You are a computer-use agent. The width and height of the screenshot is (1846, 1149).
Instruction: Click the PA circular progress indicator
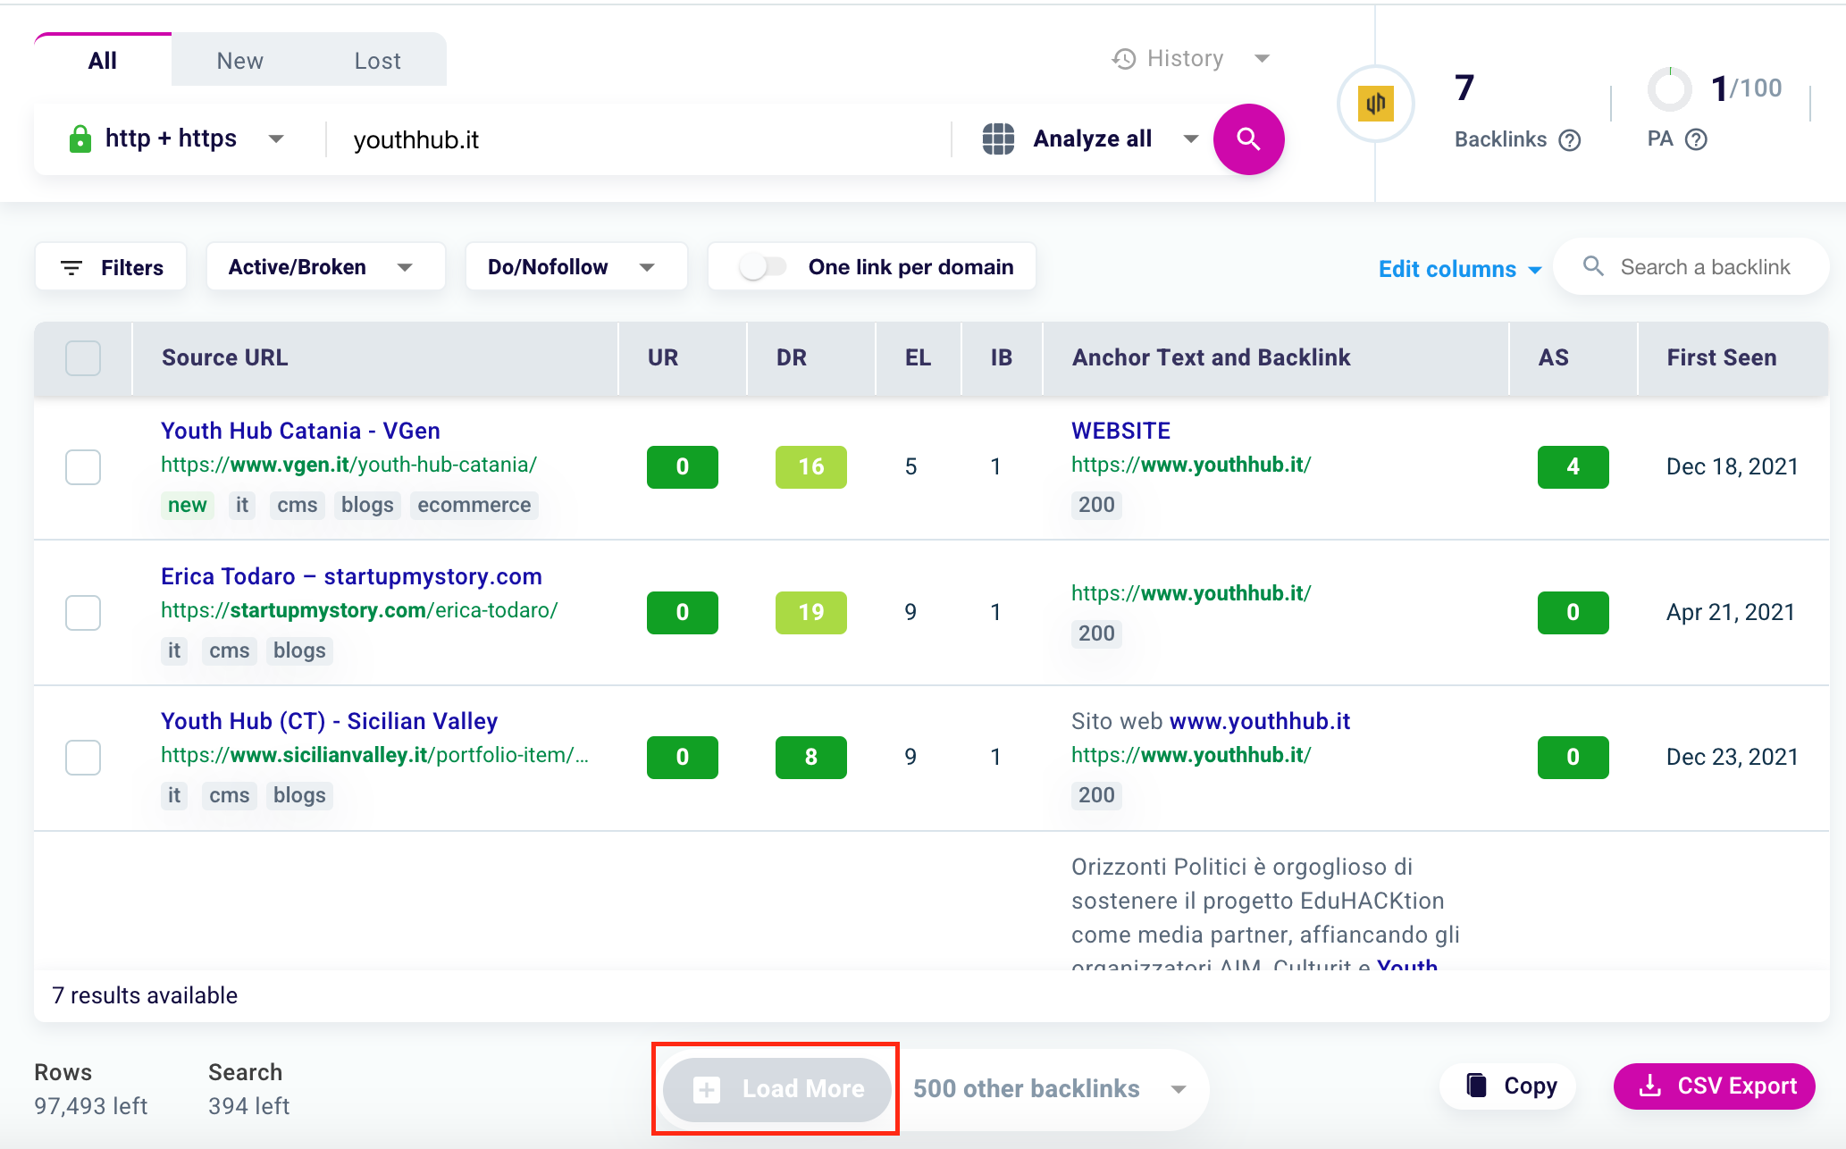[1669, 89]
